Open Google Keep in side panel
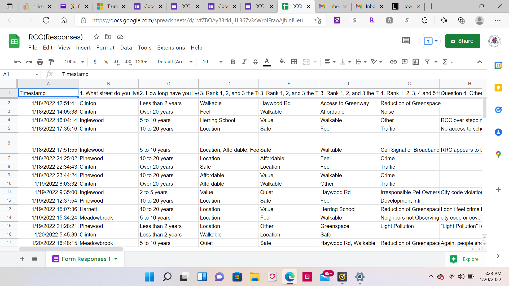 498,88
